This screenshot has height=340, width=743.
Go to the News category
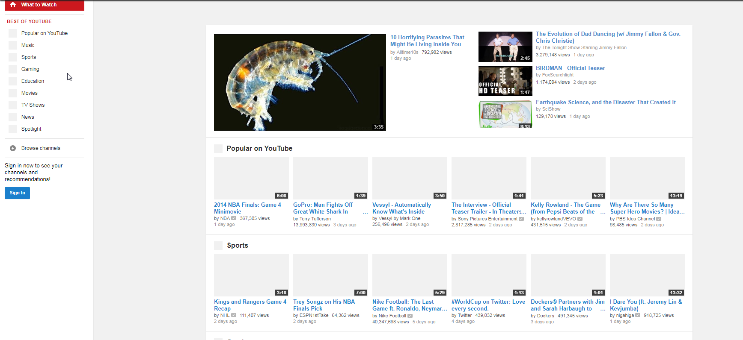[27, 117]
